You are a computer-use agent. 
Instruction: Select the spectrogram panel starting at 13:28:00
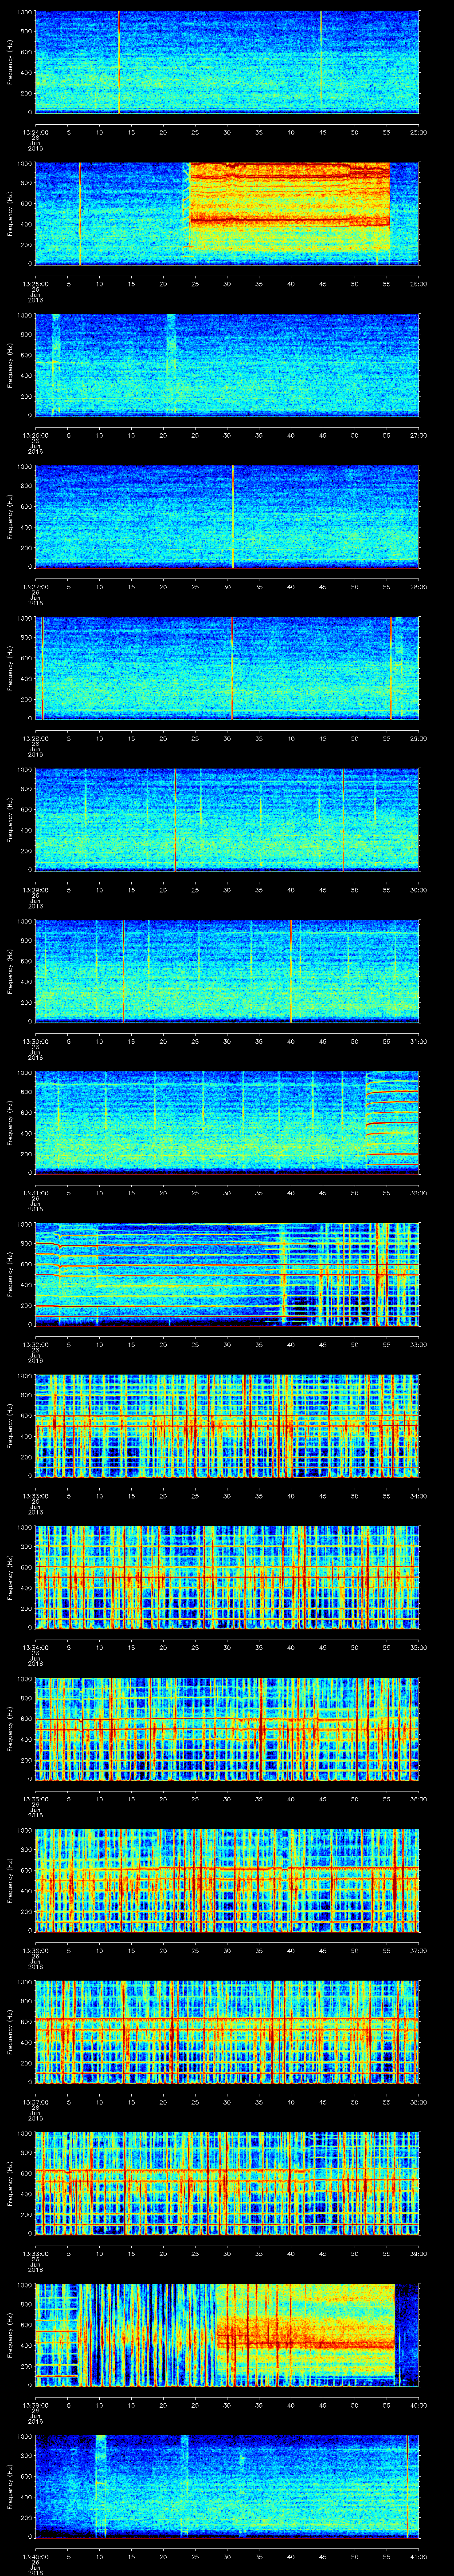(227, 668)
